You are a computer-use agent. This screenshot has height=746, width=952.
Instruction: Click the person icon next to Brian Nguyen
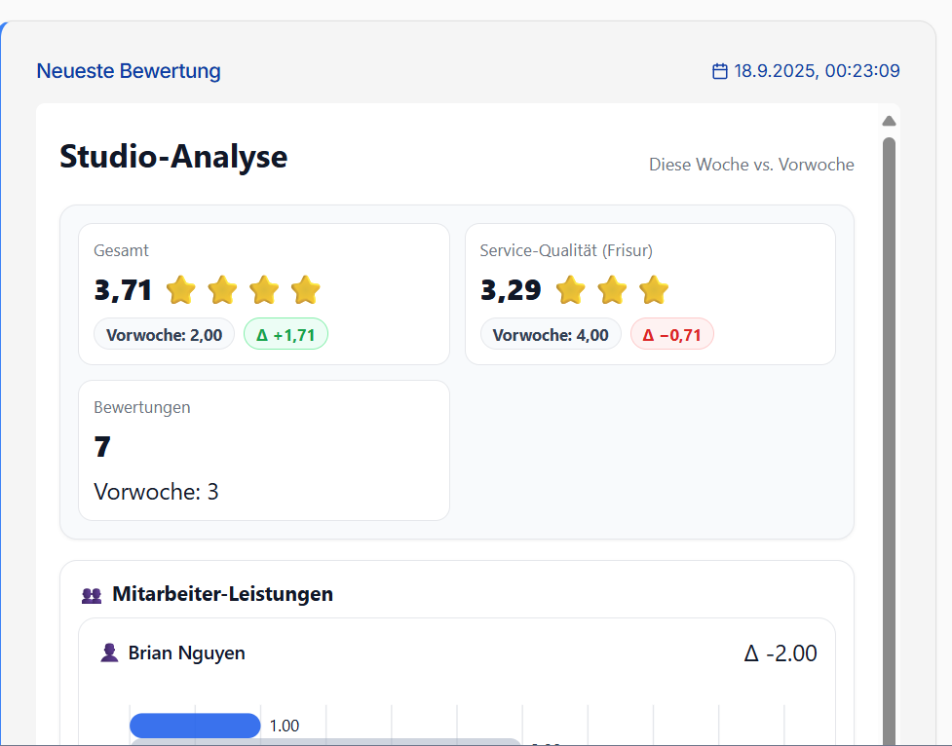click(x=109, y=653)
